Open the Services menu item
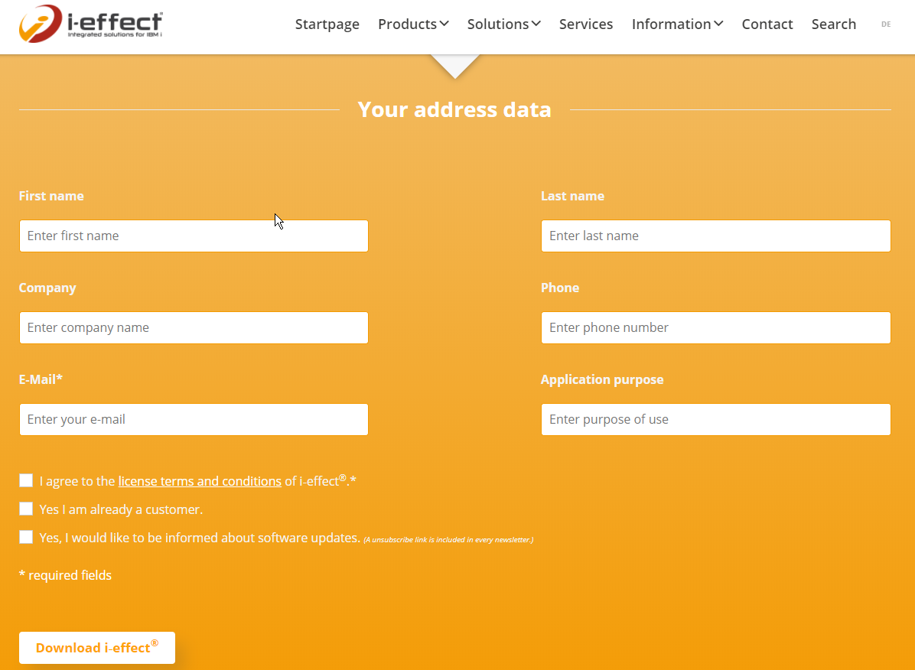915x670 pixels. point(586,24)
